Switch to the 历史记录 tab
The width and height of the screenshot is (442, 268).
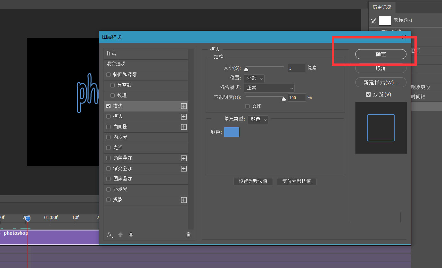tap(382, 7)
